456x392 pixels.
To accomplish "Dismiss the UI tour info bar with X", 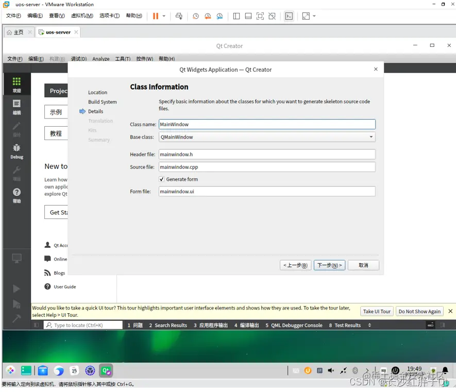I will coord(450,311).
